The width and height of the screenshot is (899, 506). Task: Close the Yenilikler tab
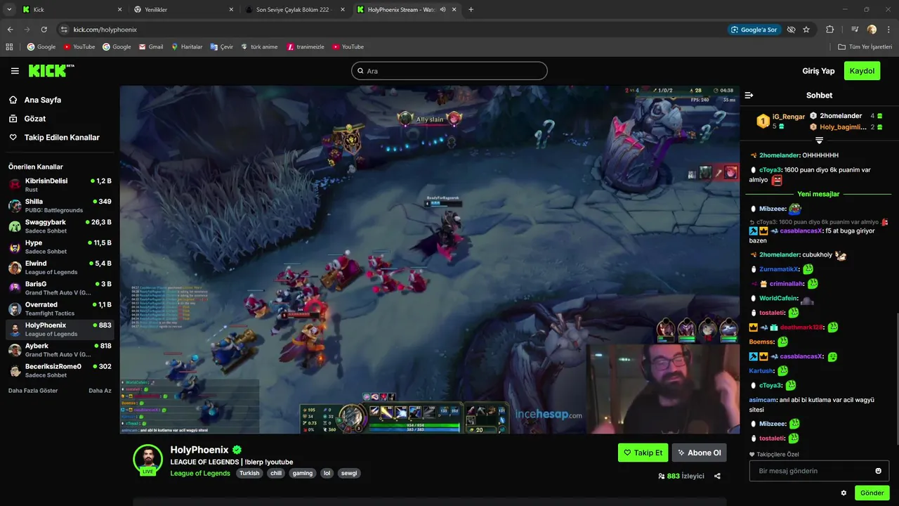[x=231, y=10]
